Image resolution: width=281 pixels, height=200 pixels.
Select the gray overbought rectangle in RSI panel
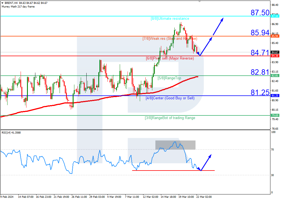(175, 145)
